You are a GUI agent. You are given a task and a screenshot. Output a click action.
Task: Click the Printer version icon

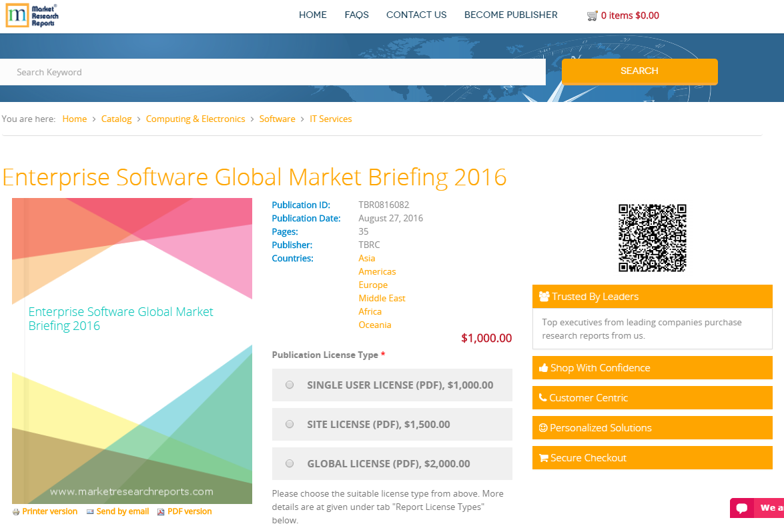point(15,511)
